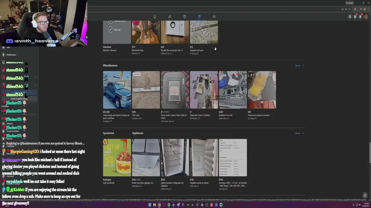
Task: Open the Facebook account profile picture
Action: (365, 16)
